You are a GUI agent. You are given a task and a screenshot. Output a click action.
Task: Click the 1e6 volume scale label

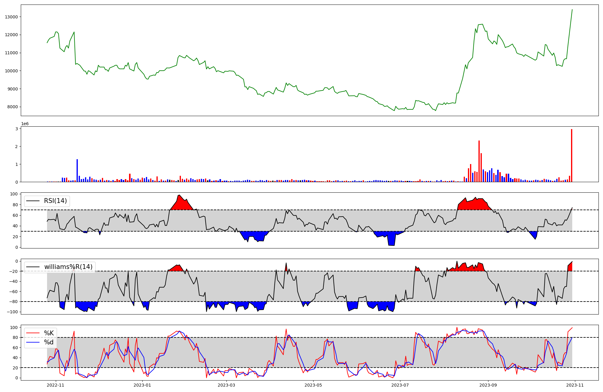click(25, 124)
